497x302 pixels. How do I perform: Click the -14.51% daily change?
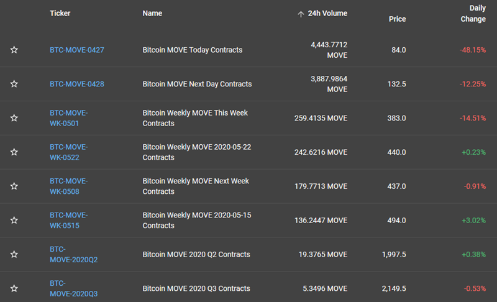point(473,118)
